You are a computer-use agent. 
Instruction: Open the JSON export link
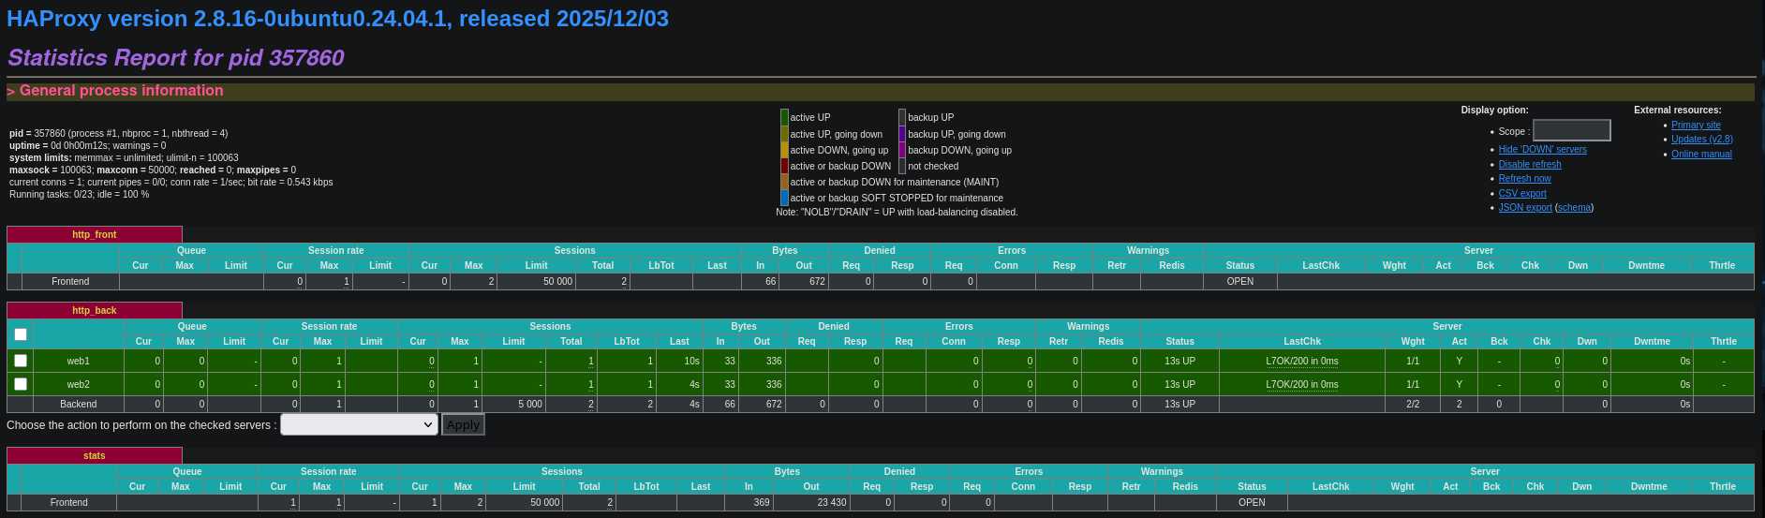pos(1524,207)
